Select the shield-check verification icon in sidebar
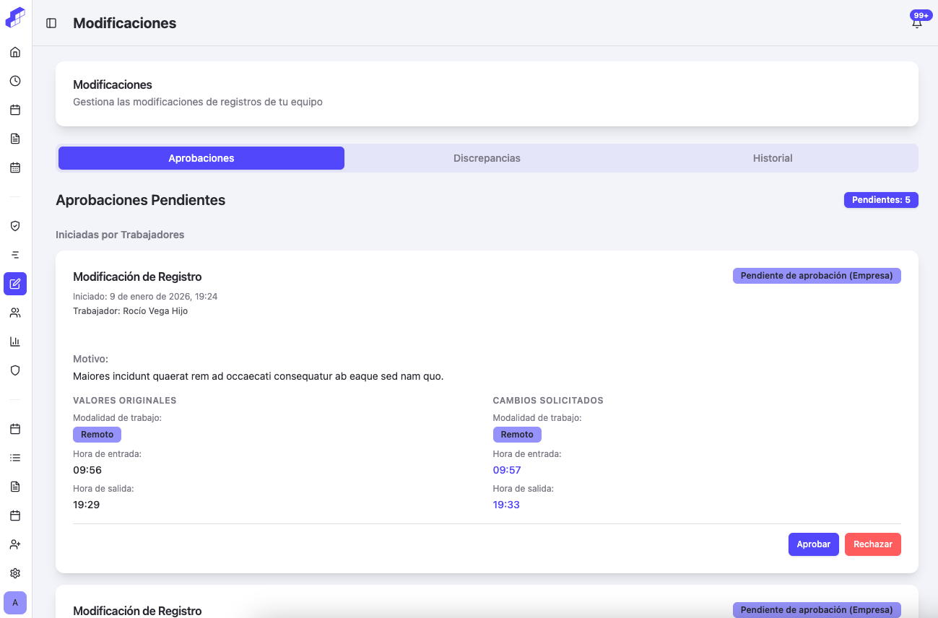The image size is (938, 618). click(14, 226)
